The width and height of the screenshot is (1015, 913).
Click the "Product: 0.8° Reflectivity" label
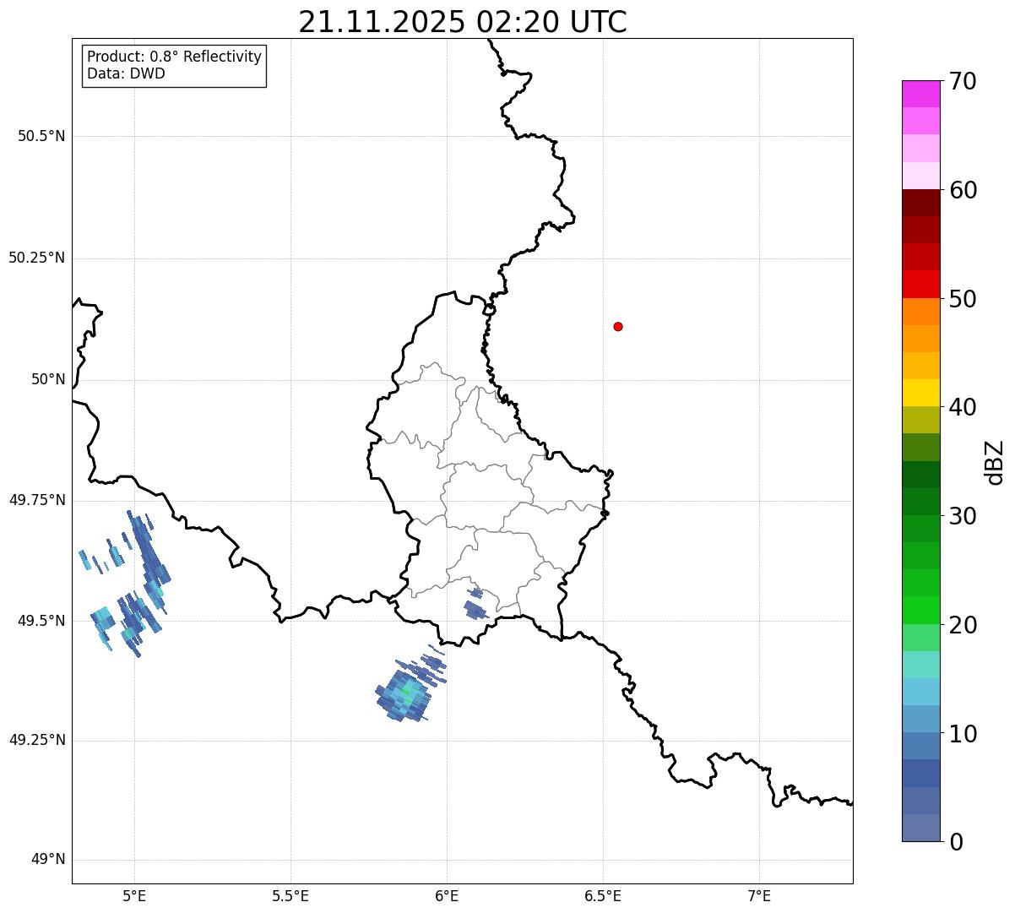point(174,57)
